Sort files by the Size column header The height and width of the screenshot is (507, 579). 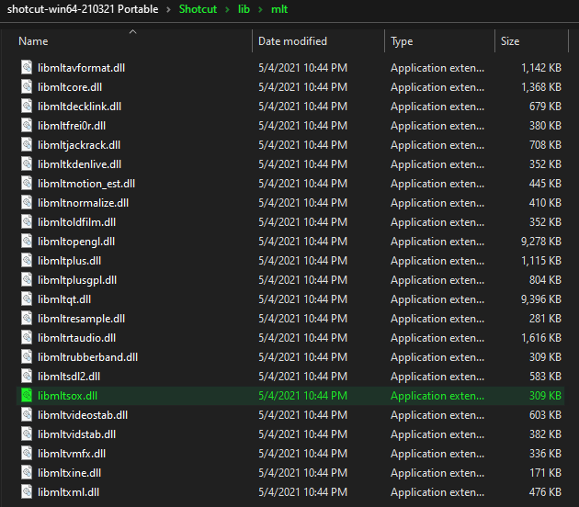(510, 41)
